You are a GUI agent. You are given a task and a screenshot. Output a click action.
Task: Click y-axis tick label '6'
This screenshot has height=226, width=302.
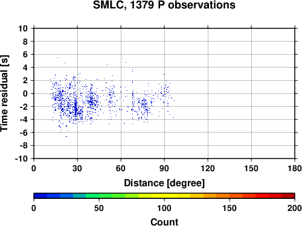[x=25, y=54]
